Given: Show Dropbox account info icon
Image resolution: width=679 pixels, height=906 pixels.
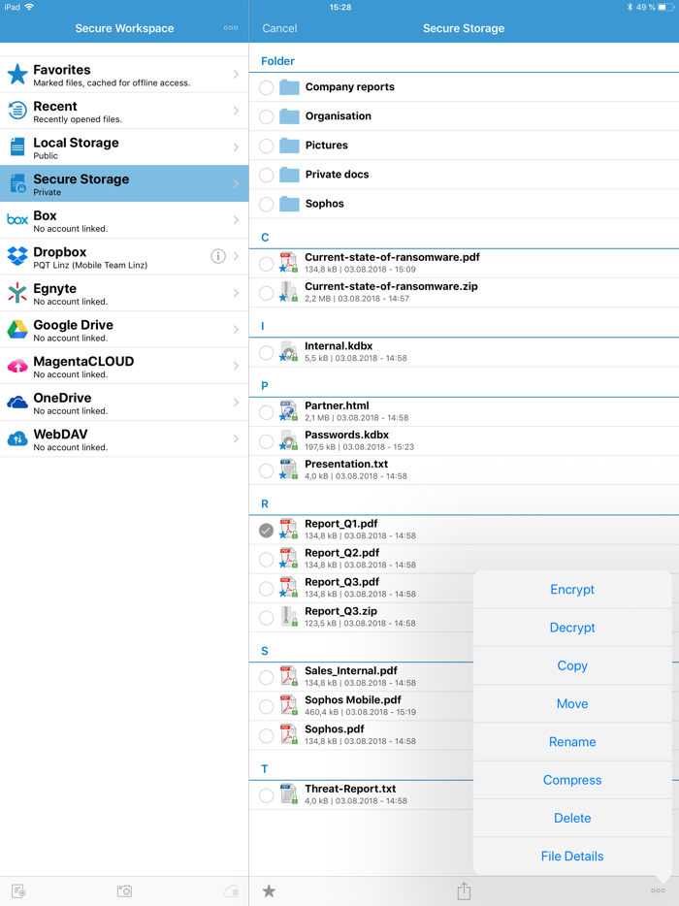Looking at the screenshot, I should (x=218, y=256).
